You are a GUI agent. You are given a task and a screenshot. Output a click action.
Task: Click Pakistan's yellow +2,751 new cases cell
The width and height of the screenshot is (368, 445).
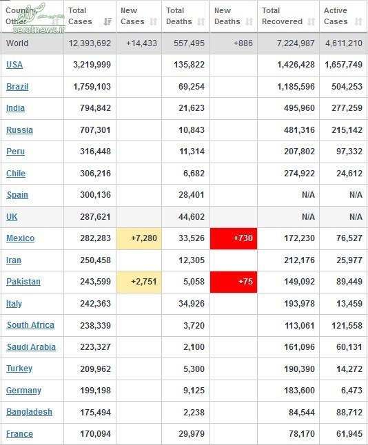click(x=139, y=282)
